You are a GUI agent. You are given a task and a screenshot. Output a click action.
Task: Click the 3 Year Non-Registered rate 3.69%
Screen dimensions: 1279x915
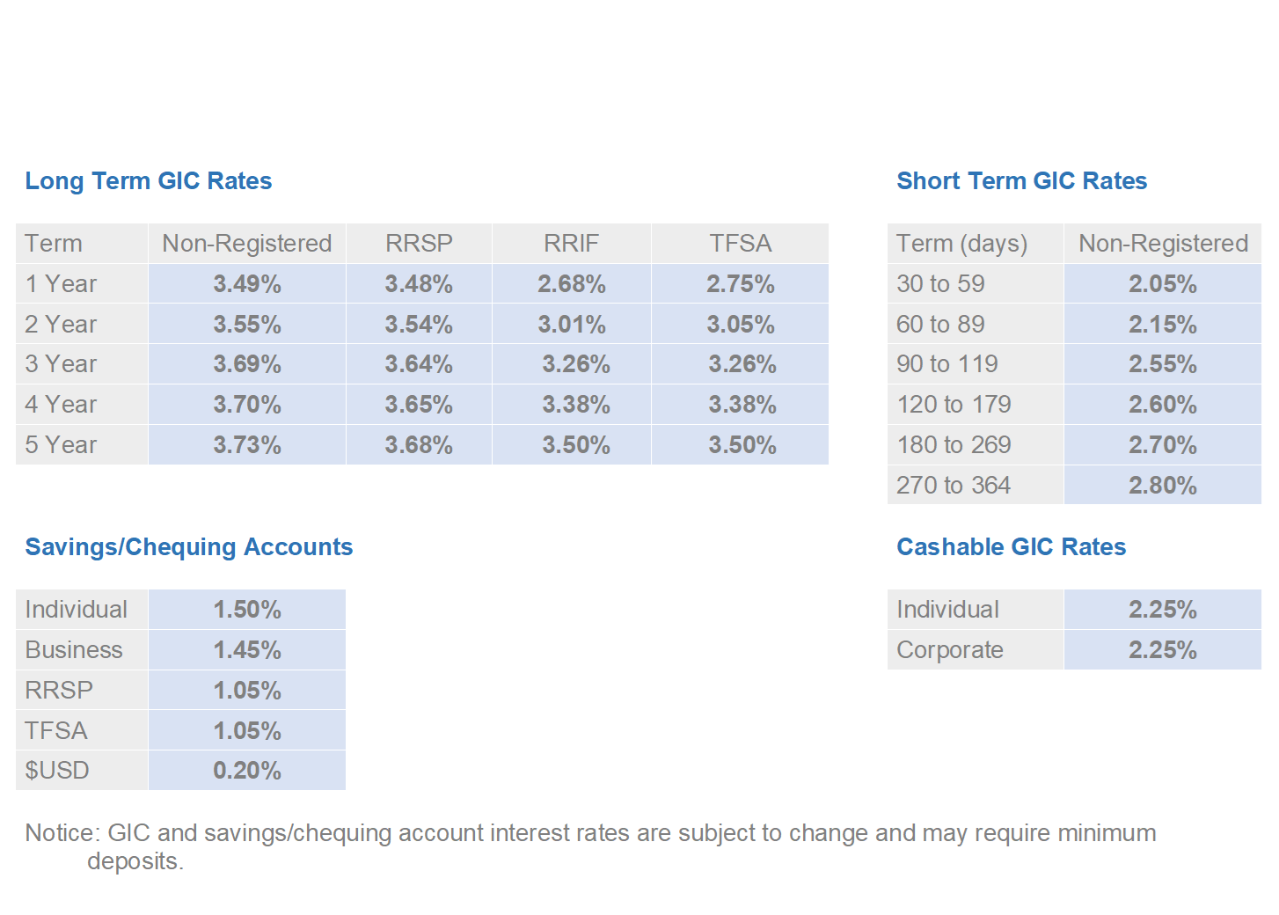point(247,364)
